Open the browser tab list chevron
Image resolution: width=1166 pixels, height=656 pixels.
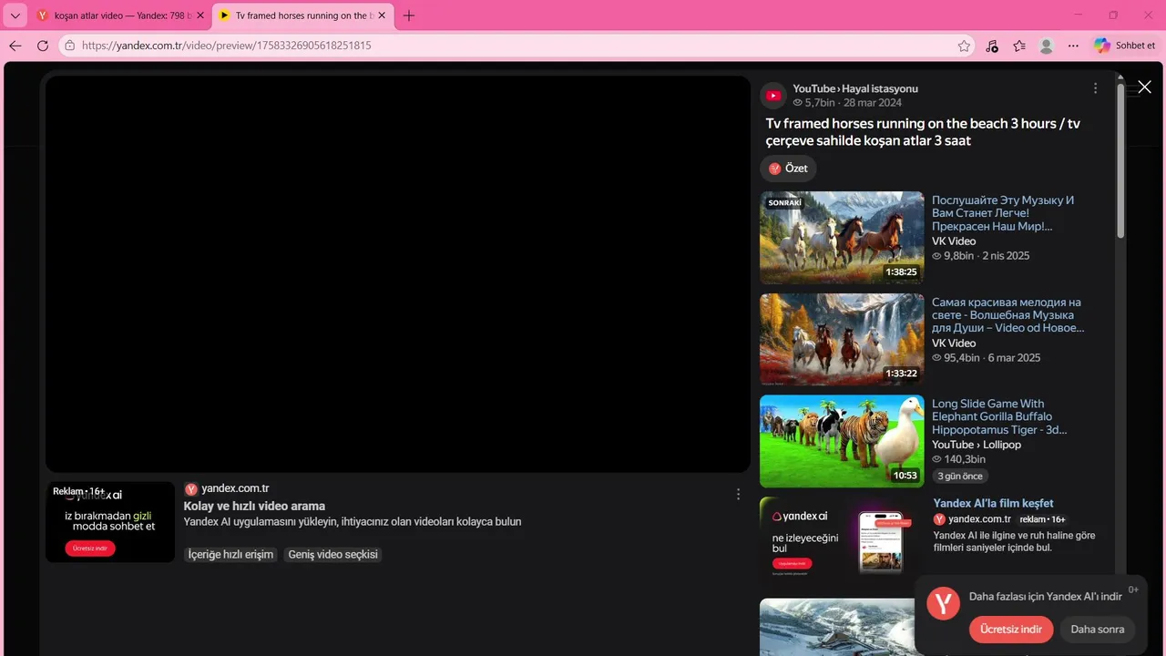15,15
